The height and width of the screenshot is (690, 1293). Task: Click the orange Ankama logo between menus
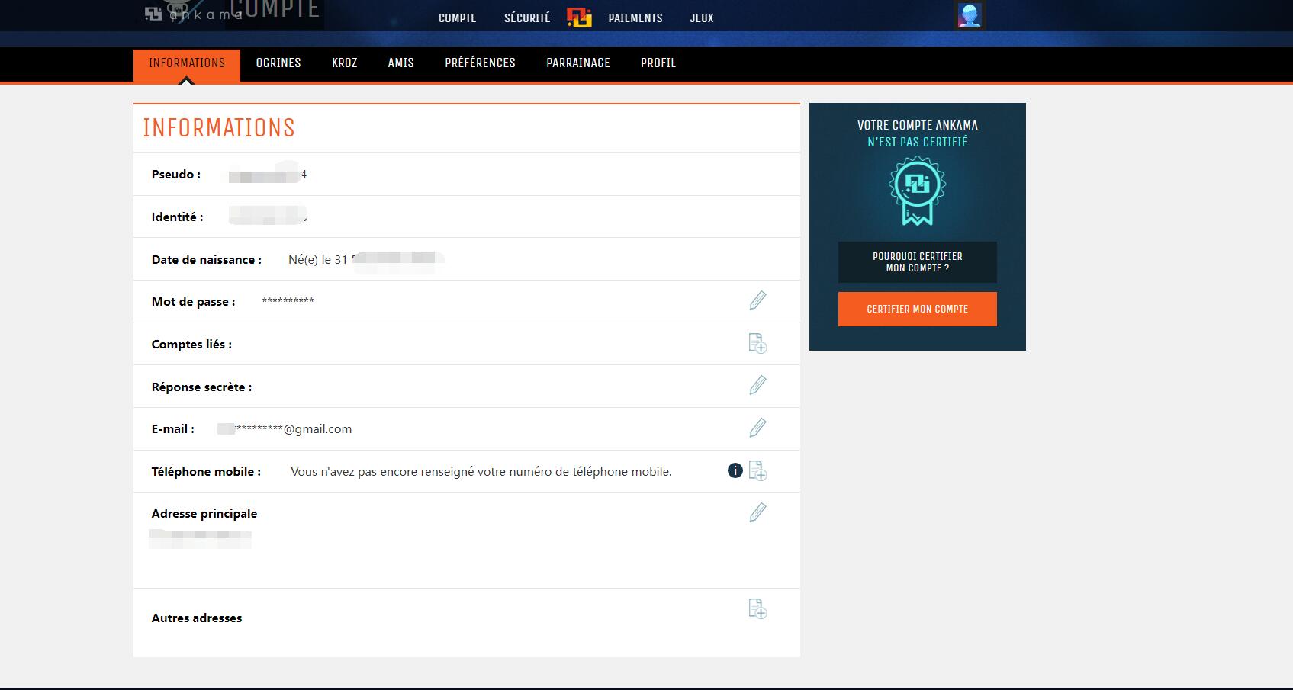(580, 17)
